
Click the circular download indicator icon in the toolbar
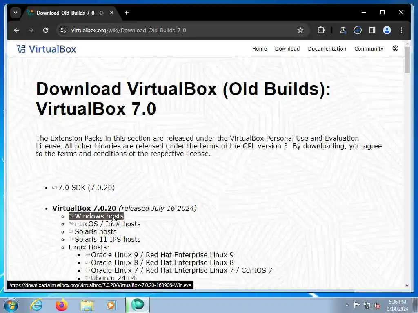pyautogui.click(x=358, y=30)
